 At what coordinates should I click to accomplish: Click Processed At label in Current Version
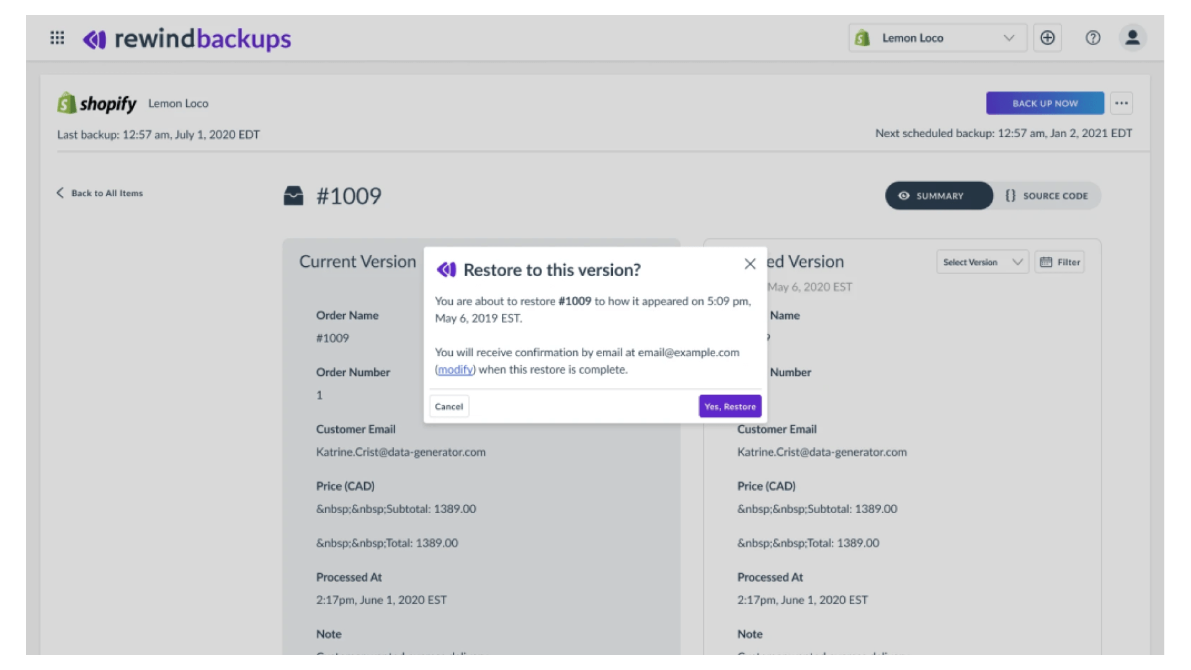tap(349, 578)
